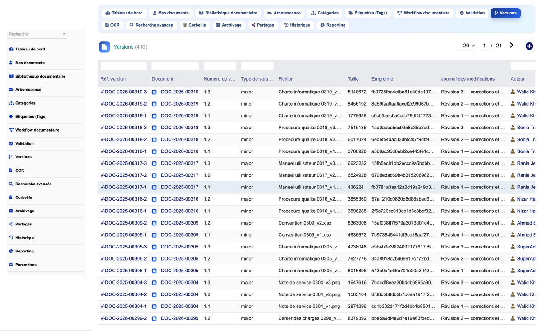Click size value 436224

click(356, 187)
